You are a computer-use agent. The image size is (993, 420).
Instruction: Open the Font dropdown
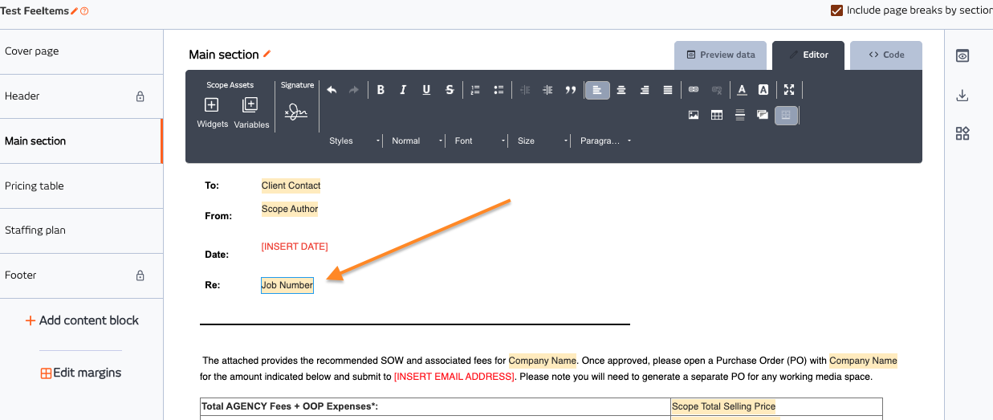479,141
